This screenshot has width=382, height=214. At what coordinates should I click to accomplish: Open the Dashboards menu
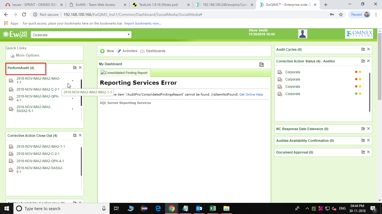pyautogui.click(x=153, y=51)
